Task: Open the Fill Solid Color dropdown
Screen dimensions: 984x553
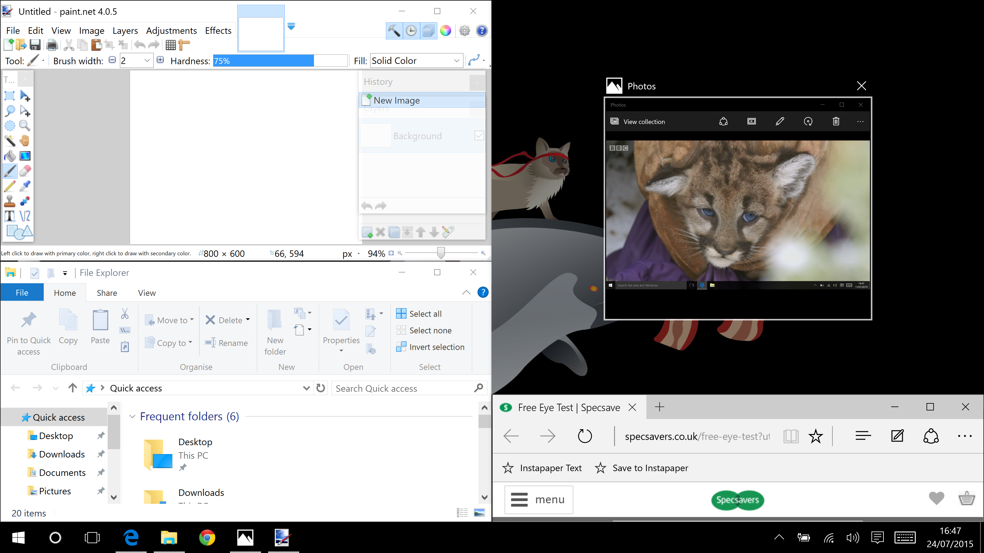Action: pos(456,61)
